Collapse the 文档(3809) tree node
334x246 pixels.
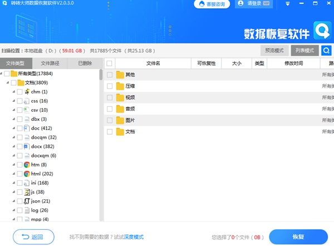(x=8, y=82)
